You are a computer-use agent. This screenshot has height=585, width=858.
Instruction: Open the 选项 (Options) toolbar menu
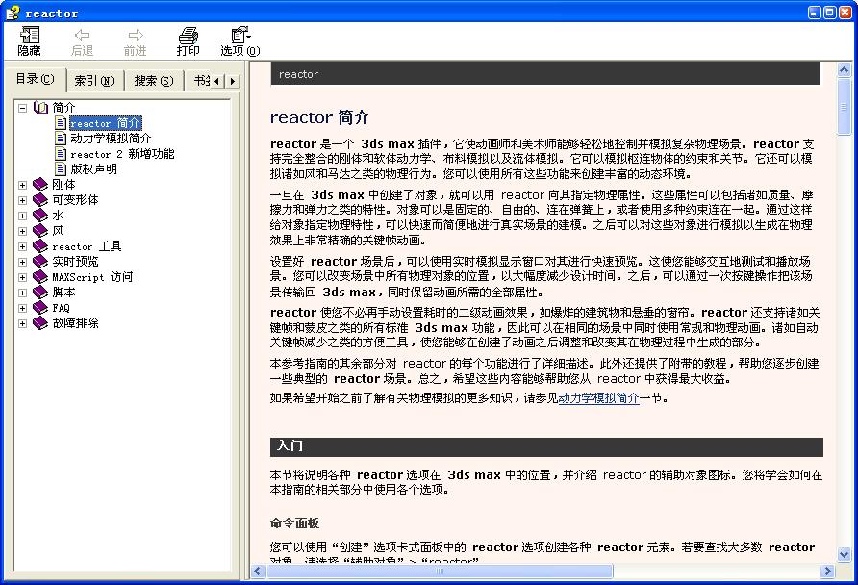240,41
